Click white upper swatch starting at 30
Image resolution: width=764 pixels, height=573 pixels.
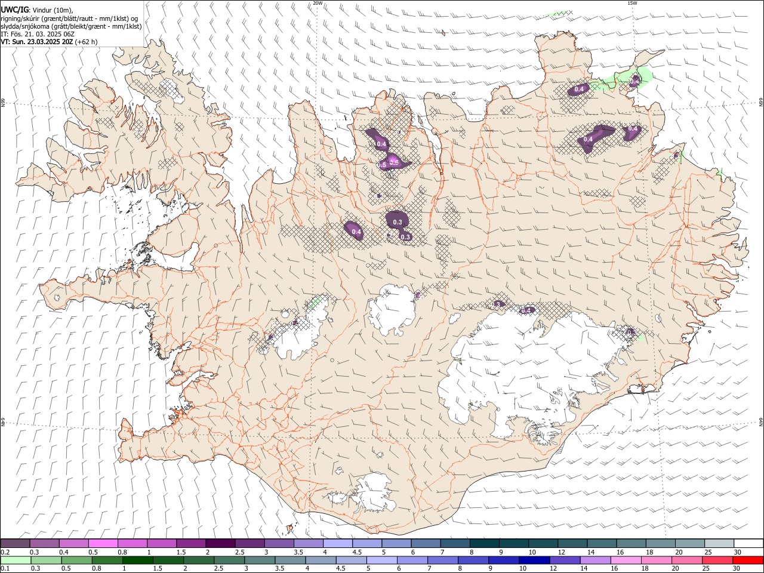pos(747,543)
